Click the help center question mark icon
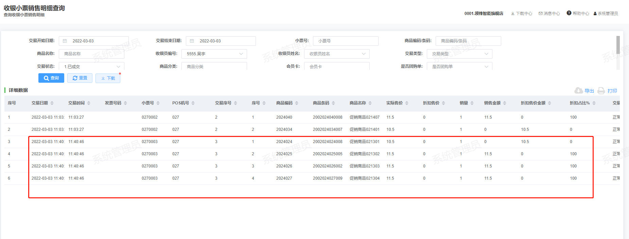 coord(569,13)
